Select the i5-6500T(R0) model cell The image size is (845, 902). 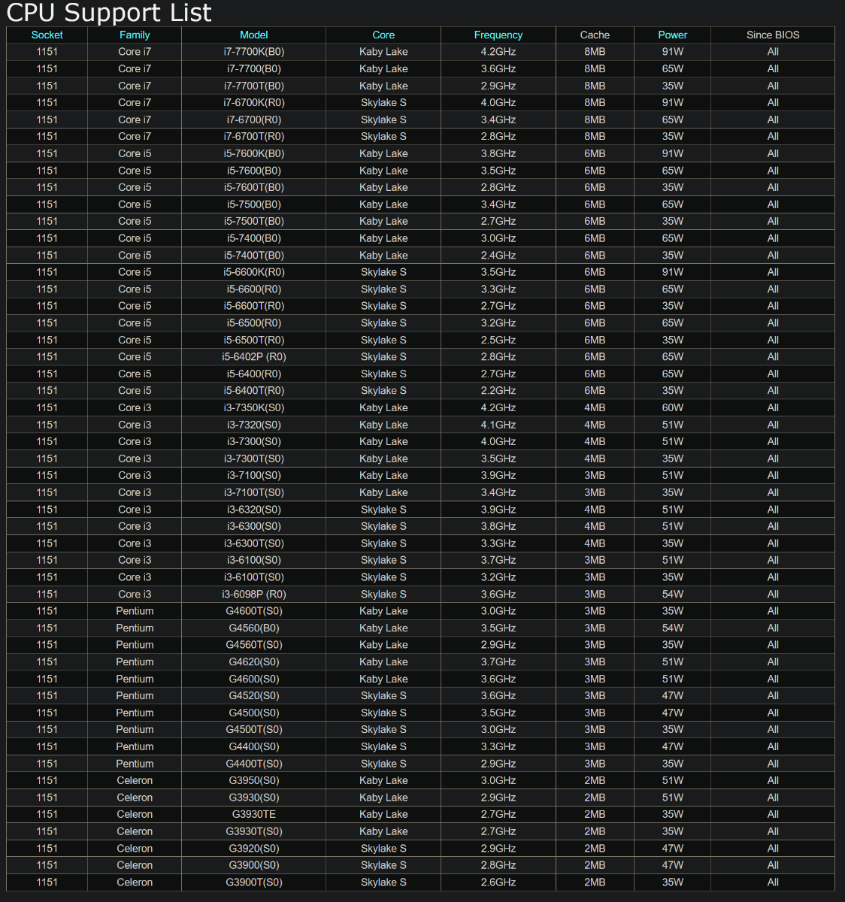click(x=254, y=340)
